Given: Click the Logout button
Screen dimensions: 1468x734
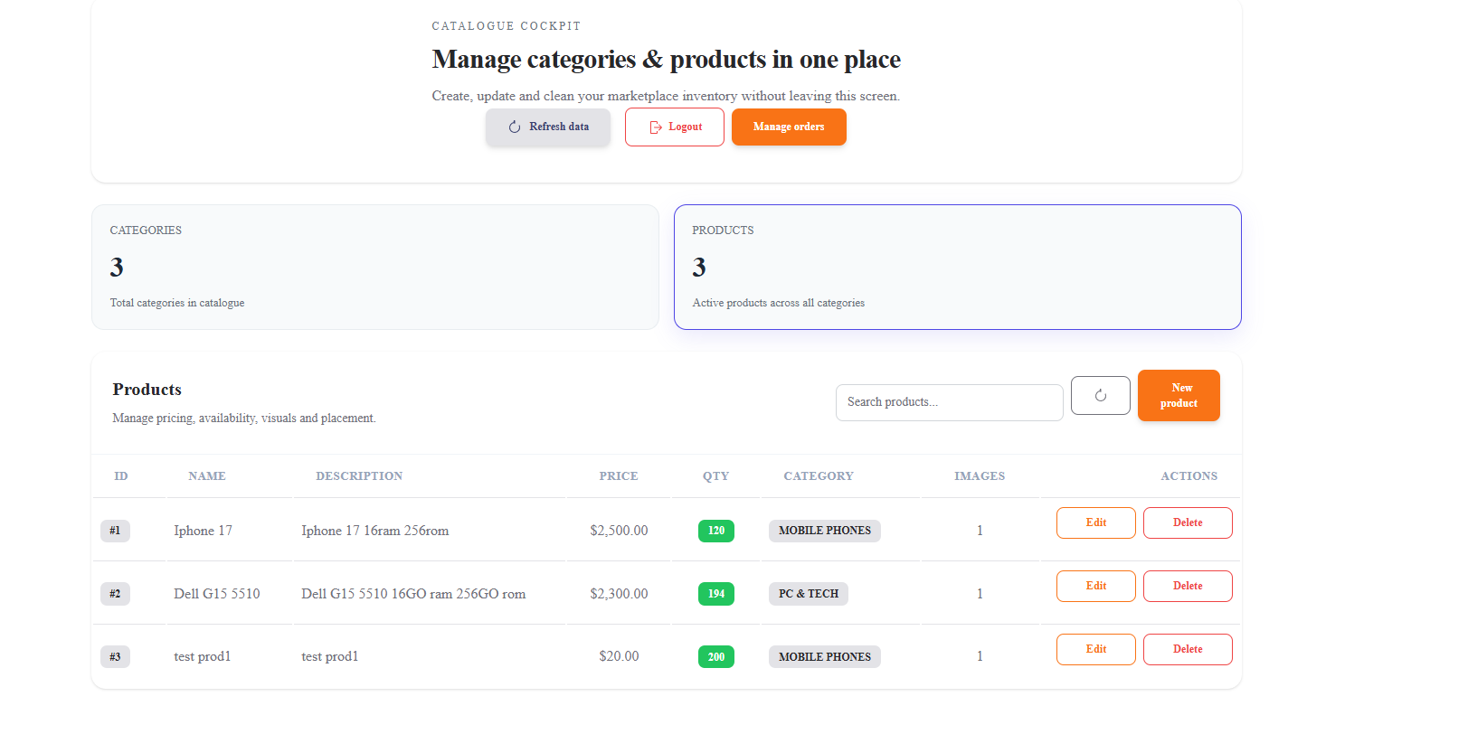Looking at the screenshot, I should [x=675, y=127].
